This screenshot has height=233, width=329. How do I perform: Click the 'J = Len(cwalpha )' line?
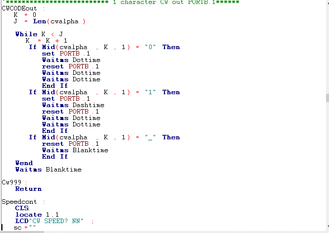[x=50, y=21]
